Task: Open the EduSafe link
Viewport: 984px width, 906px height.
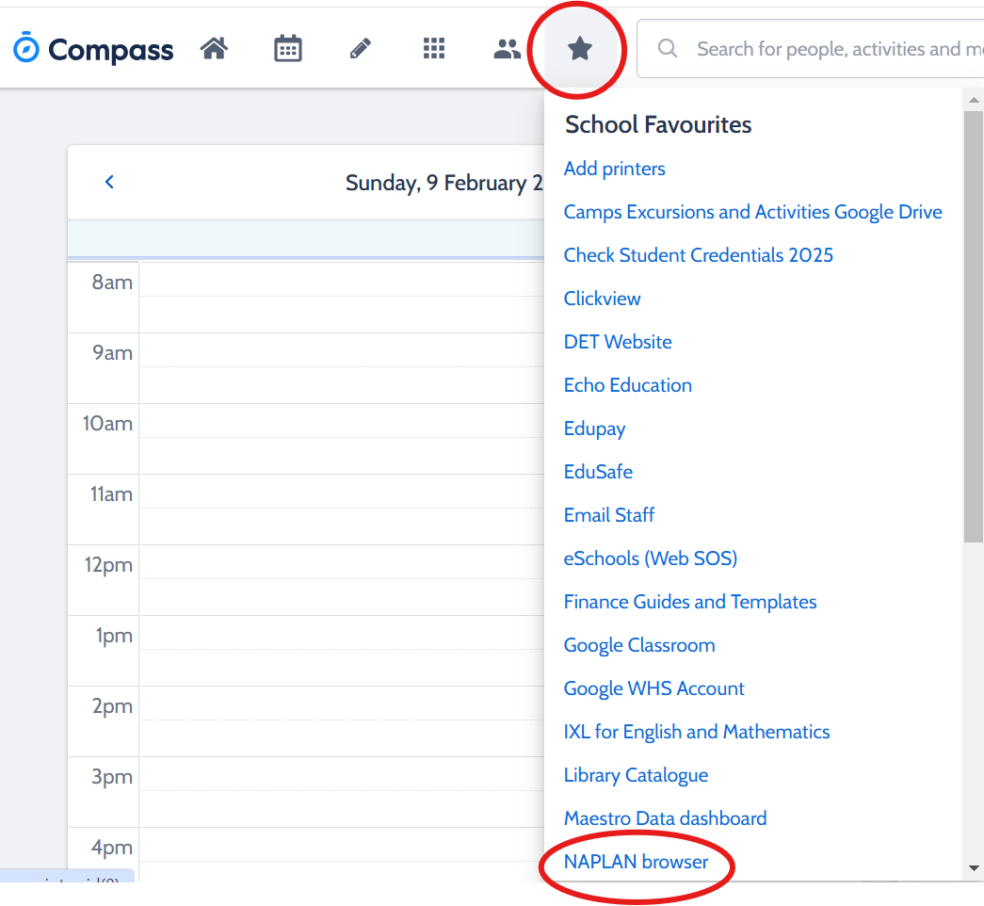Action: click(x=598, y=472)
